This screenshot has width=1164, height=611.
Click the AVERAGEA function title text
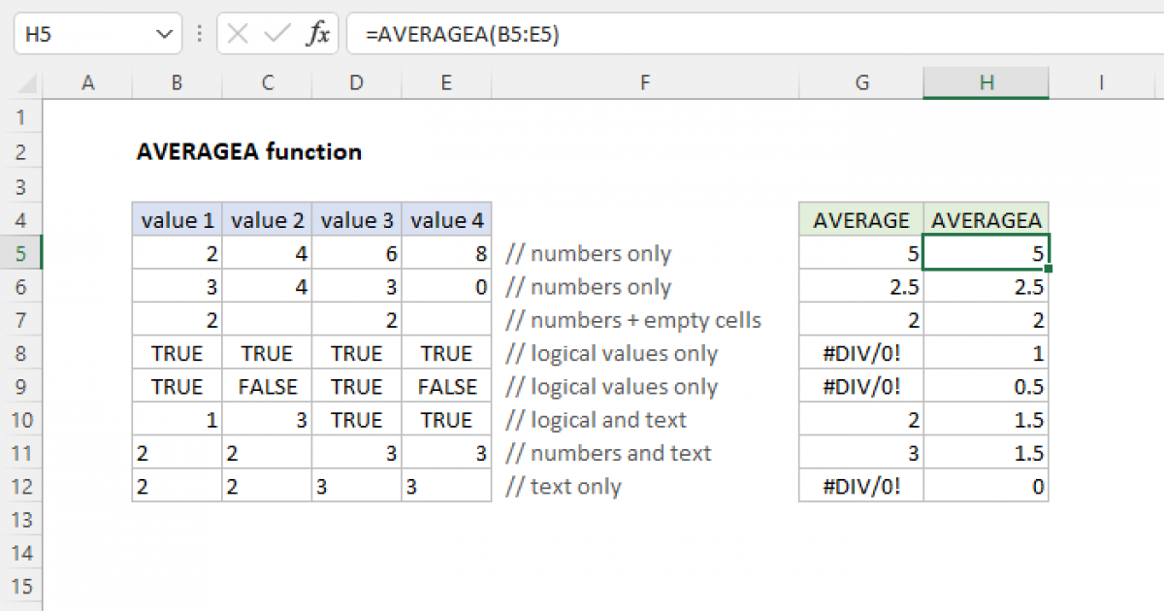[248, 152]
